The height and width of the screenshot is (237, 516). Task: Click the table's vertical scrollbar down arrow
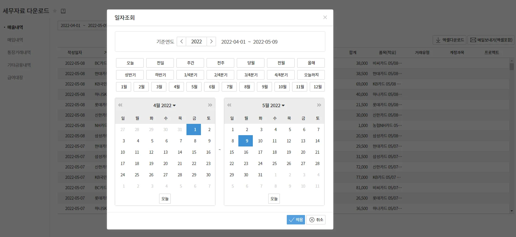(512, 211)
